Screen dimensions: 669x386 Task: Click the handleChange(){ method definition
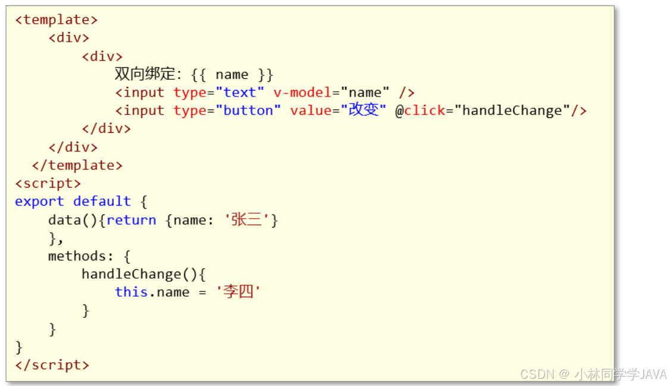point(144,274)
